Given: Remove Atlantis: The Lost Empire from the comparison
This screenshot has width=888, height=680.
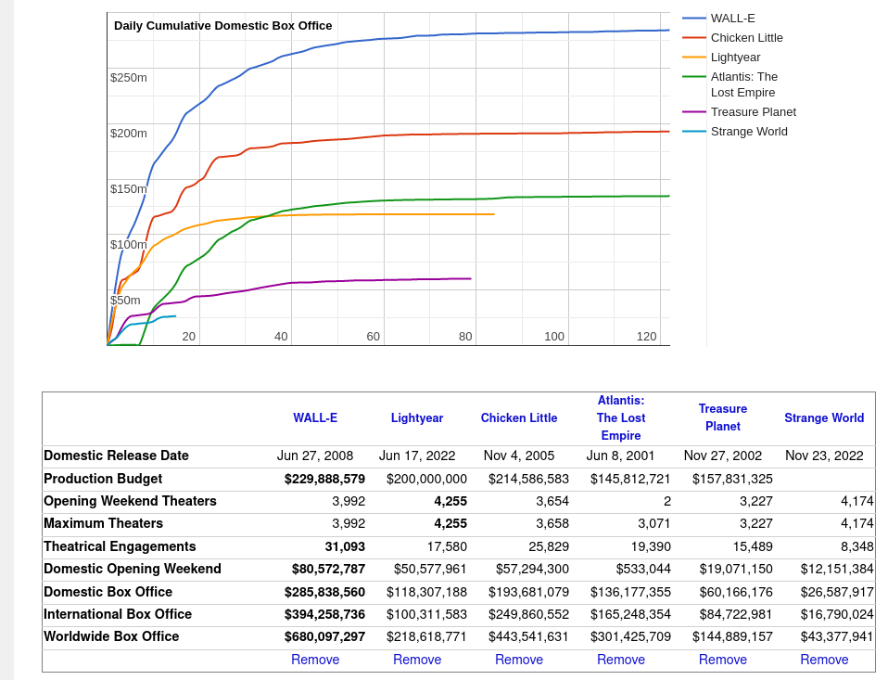Looking at the screenshot, I should (621, 660).
